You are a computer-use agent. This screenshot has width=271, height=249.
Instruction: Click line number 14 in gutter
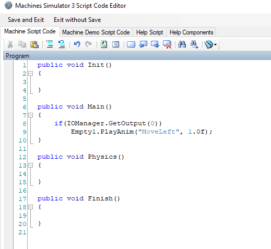coord(22,174)
